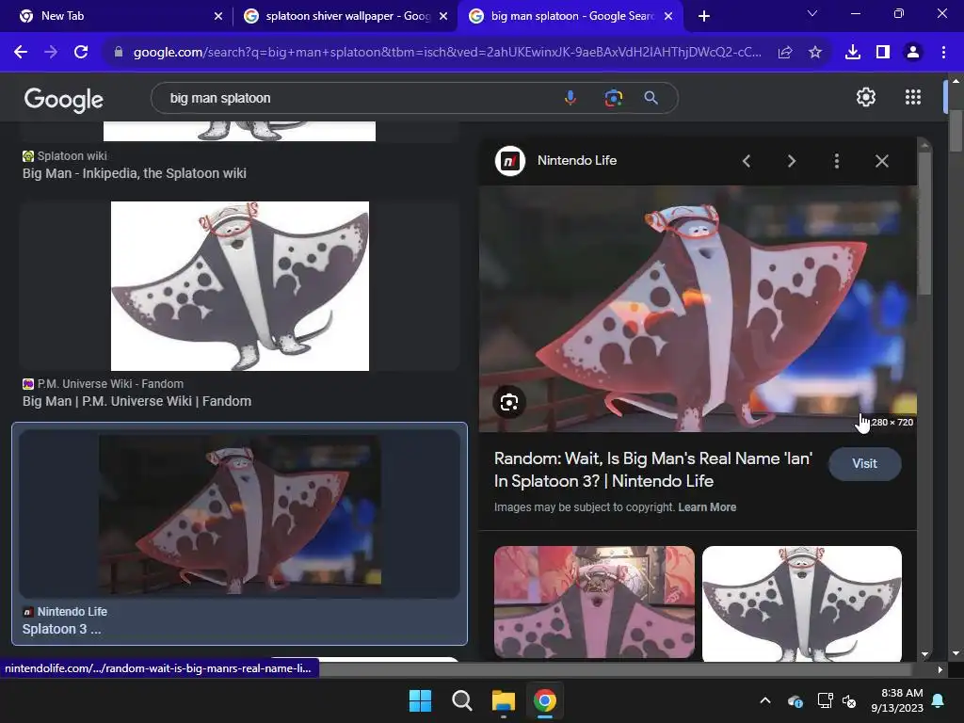964x723 pixels.
Task: Open the Google apps grid
Action: [913, 97]
